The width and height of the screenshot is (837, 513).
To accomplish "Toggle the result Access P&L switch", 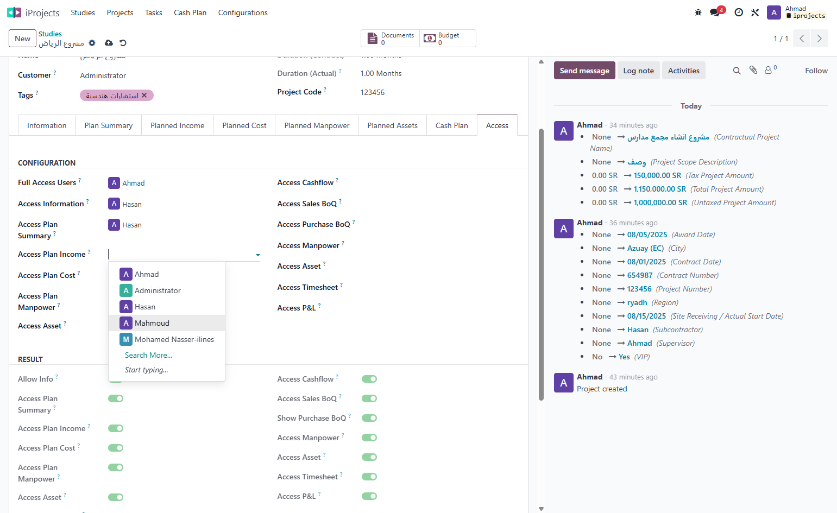I will point(369,496).
